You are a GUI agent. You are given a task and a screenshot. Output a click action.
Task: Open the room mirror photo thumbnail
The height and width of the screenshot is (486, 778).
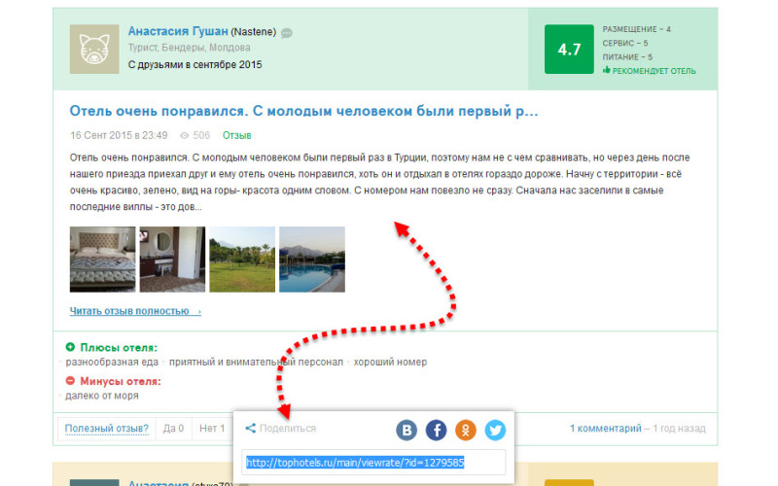click(172, 260)
